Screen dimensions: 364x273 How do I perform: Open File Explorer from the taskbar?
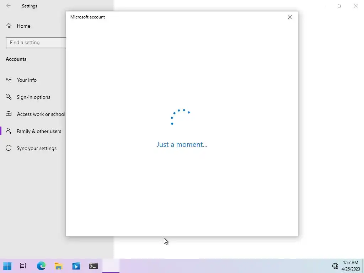coord(59,266)
